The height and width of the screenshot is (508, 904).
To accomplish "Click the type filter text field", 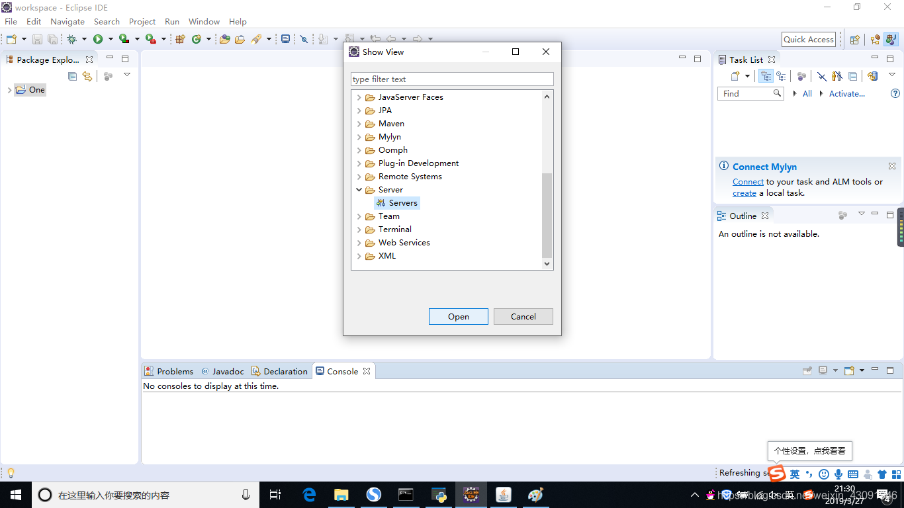I will point(452,79).
